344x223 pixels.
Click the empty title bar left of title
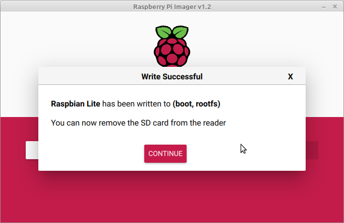[61, 7]
